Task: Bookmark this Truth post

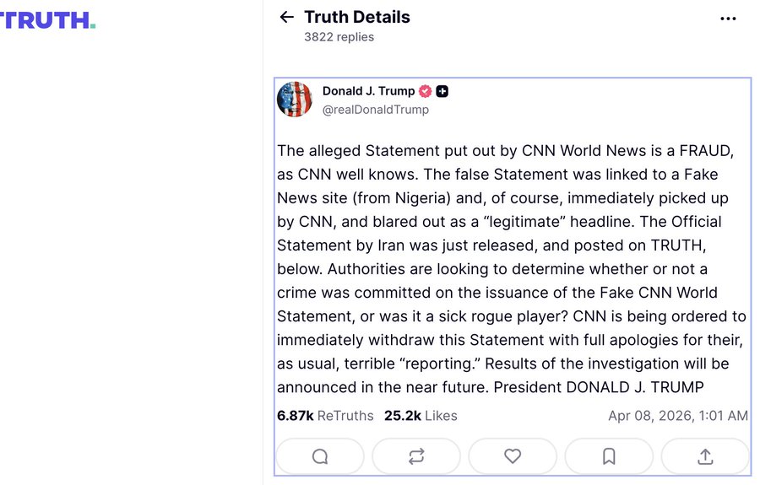Action: [609, 456]
